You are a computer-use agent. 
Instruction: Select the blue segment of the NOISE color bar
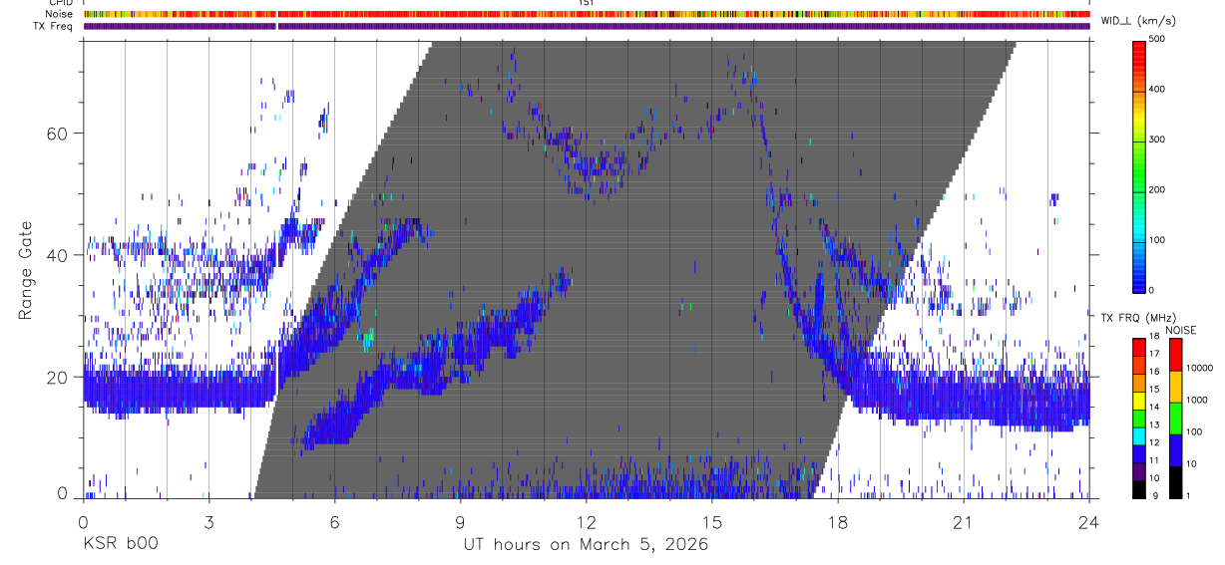[1176, 450]
